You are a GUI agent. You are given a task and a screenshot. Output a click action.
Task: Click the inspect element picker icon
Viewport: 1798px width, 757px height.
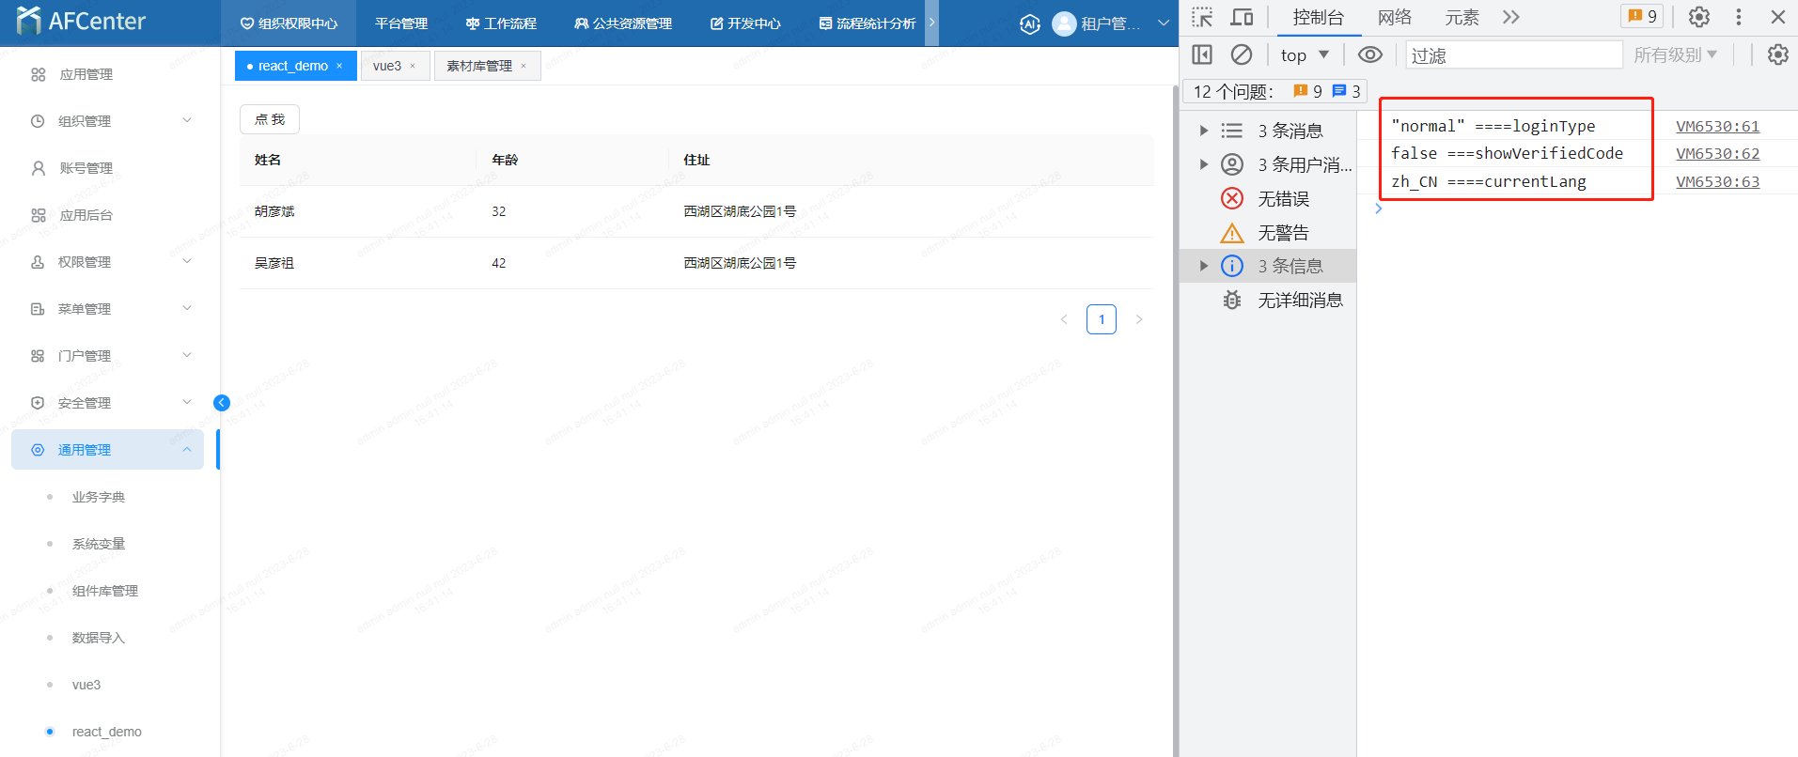point(1202,17)
